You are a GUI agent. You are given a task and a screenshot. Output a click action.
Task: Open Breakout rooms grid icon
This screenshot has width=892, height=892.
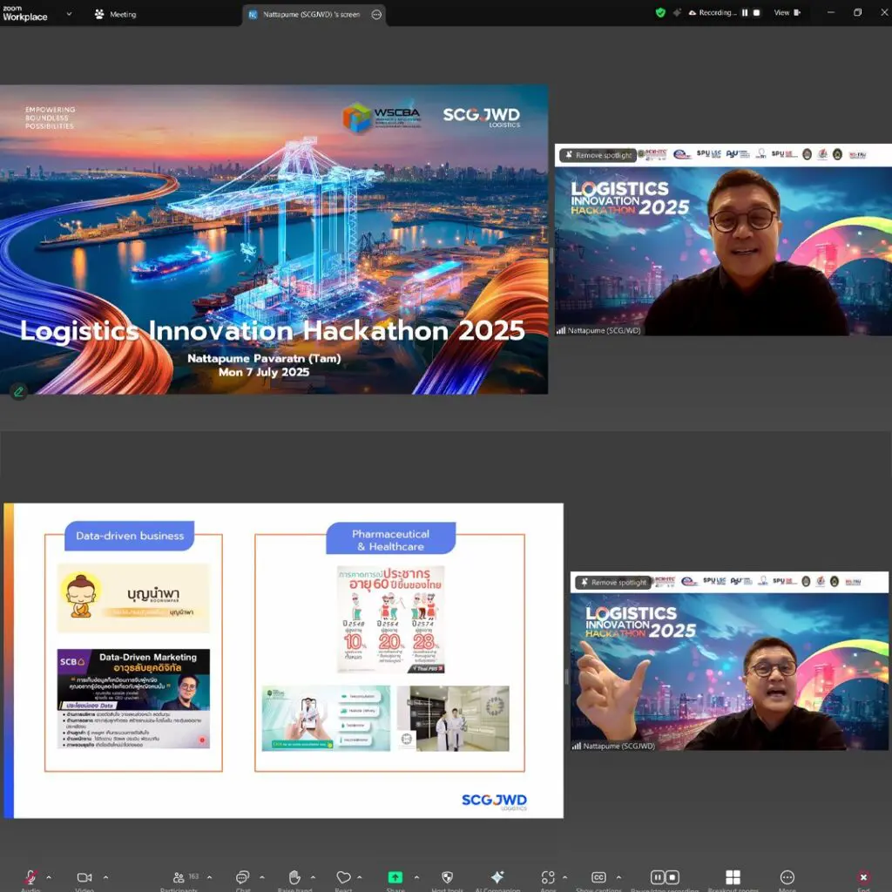pyautogui.click(x=733, y=876)
